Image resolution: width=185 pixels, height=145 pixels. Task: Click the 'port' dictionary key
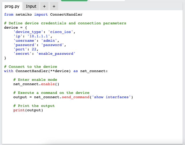tap(20, 49)
